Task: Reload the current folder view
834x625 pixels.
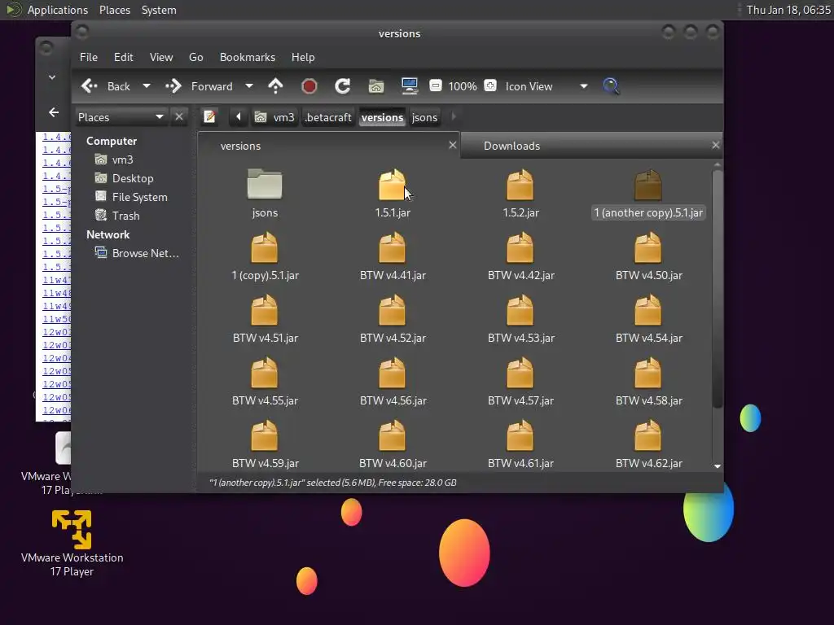Action: 343,86
